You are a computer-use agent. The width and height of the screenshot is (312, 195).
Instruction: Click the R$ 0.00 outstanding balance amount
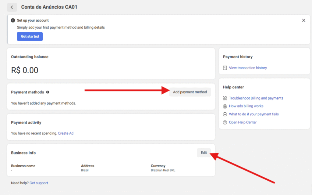coord(25,70)
